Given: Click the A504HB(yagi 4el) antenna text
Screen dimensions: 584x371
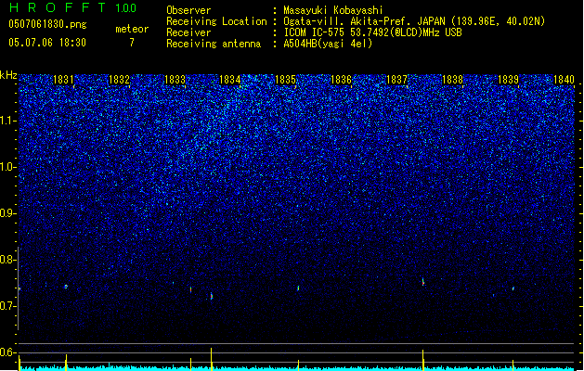Looking at the screenshot, I should [x=328, y=44].
